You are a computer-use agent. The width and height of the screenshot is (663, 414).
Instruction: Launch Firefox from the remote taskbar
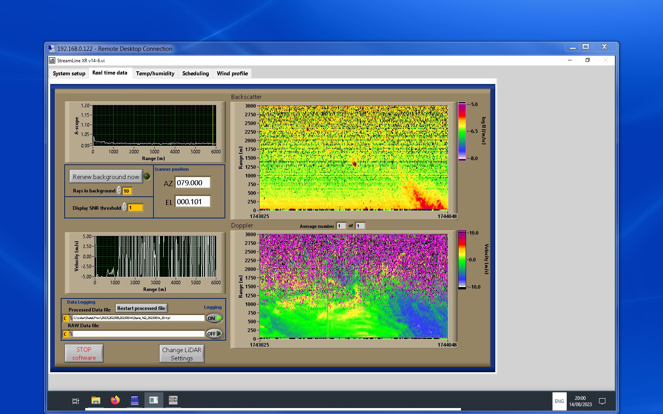(x=115, y=401)
